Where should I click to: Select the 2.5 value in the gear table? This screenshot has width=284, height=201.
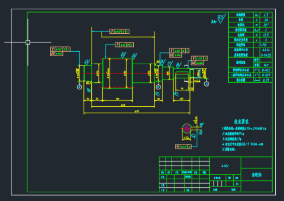coord(266,15)
